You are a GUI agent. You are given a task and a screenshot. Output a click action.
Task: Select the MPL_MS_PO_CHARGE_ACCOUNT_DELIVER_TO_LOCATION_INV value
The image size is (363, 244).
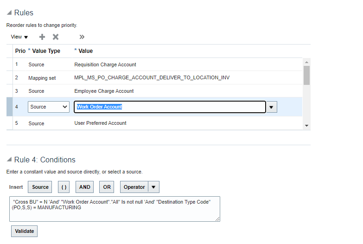[x=152, y=77]
